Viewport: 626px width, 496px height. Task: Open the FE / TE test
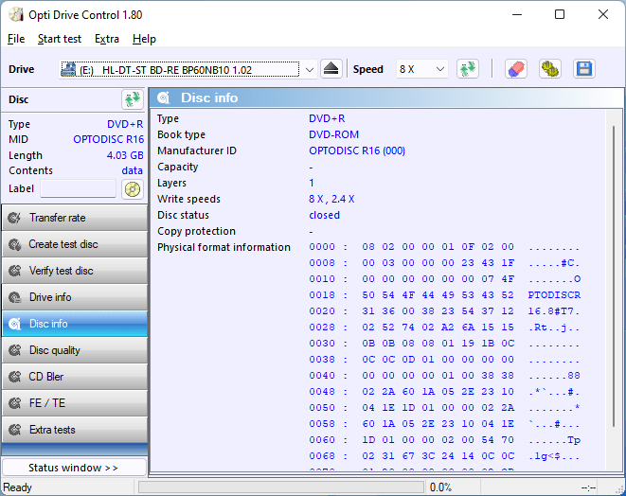coord(75,403)
